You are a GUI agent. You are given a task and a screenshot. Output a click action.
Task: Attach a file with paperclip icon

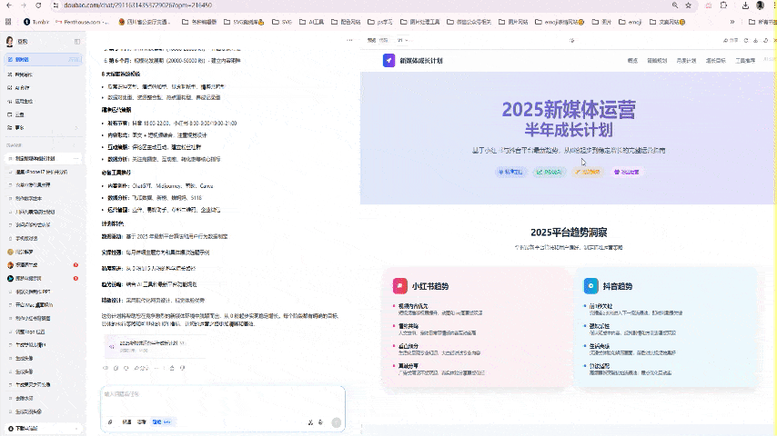coord(110,422)
